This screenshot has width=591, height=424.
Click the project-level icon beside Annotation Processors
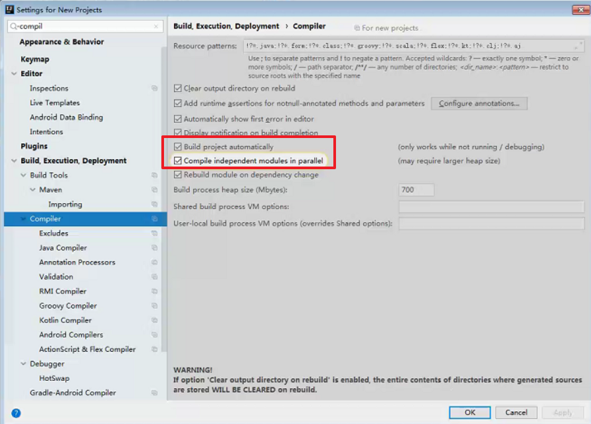[154, 262]
